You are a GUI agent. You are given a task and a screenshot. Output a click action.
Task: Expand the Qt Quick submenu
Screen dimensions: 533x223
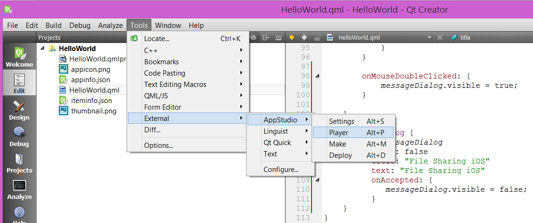point(307,142)
